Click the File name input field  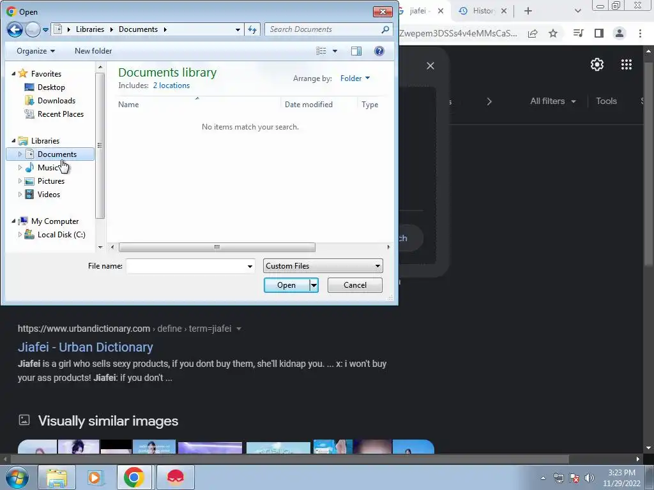tap(186, 266)
